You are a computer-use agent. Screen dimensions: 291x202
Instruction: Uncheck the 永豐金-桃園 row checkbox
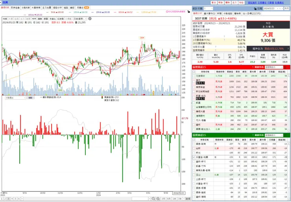[194, 157]
